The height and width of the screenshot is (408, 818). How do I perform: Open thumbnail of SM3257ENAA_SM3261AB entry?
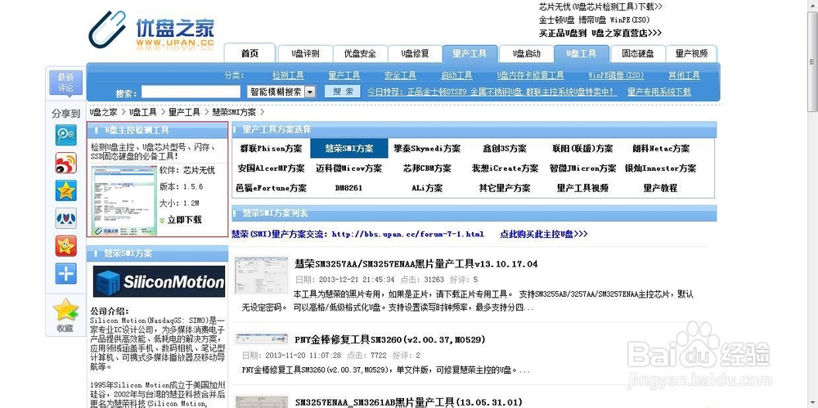pos(262,401)
